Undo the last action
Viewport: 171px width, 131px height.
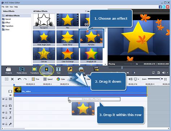pyautogui.click(x=19, y=79)
